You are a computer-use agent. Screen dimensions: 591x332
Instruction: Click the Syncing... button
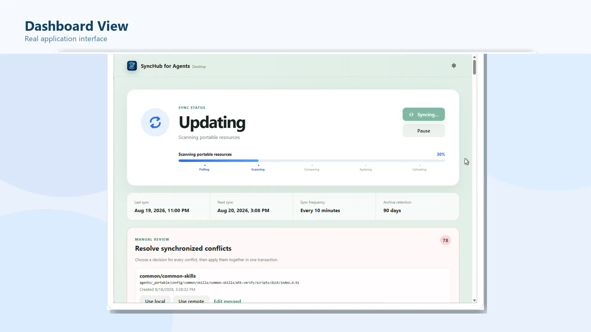pos(424,114)
